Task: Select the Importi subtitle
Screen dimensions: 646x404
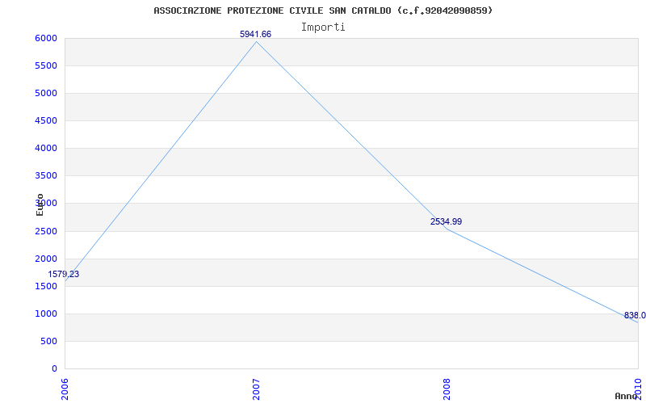Action: pyautogui.click(x=323, y=27)
